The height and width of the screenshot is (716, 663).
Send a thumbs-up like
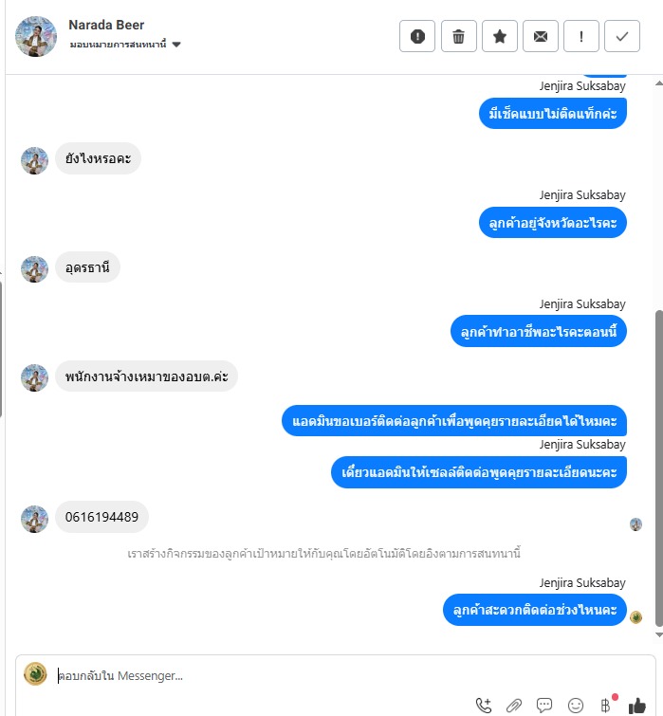637,706
